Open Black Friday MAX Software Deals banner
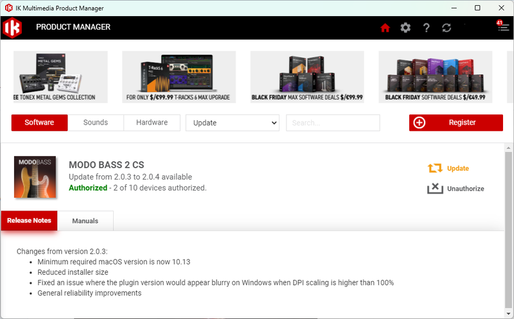This screenshot has width=514, height=319. click(307, 77)
